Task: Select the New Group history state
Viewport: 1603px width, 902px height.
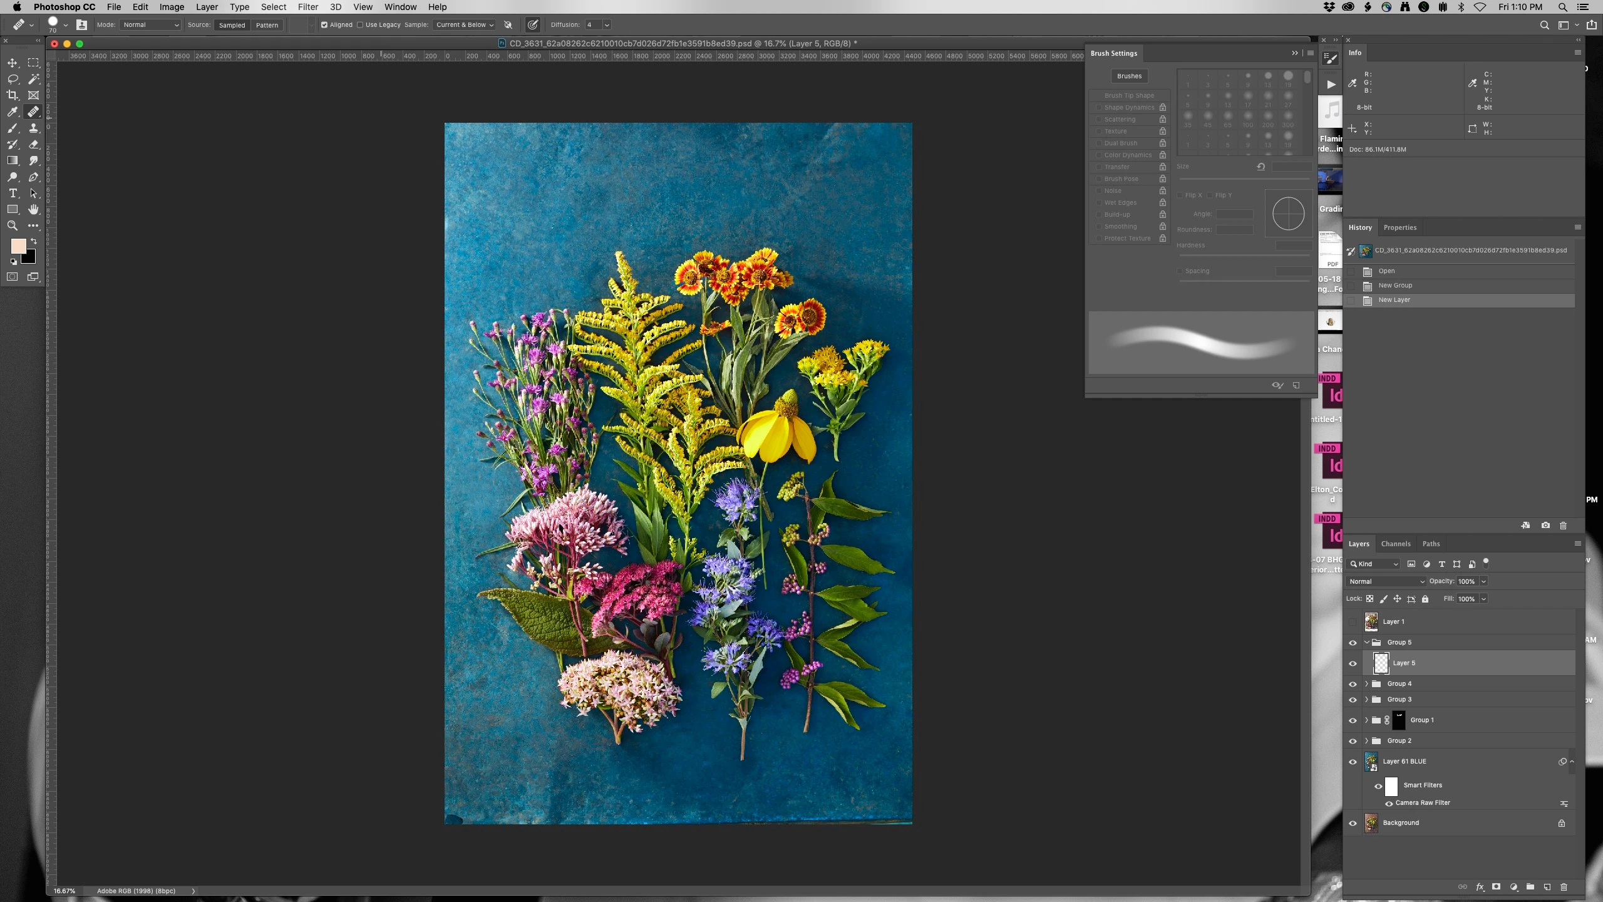Action: 1395,285
